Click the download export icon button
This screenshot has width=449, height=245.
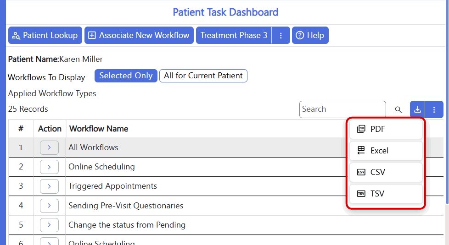[x=417, y=109]
